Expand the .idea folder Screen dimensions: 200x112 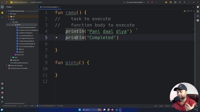point(9,14)
